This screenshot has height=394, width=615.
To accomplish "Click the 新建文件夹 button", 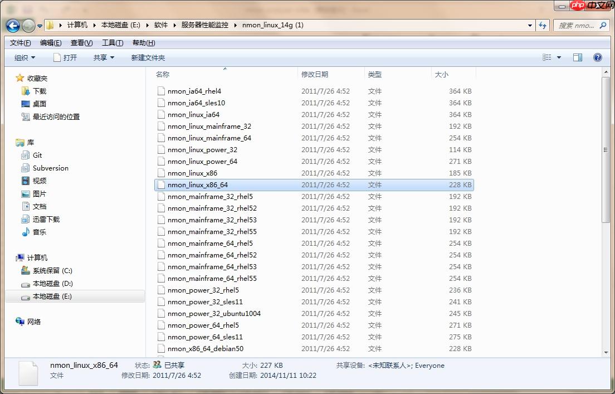I will (147, 57).
